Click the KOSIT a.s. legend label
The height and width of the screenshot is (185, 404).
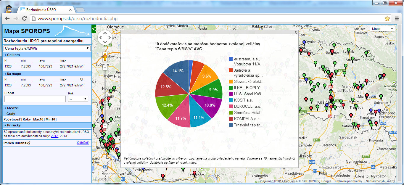click(244, 100)
